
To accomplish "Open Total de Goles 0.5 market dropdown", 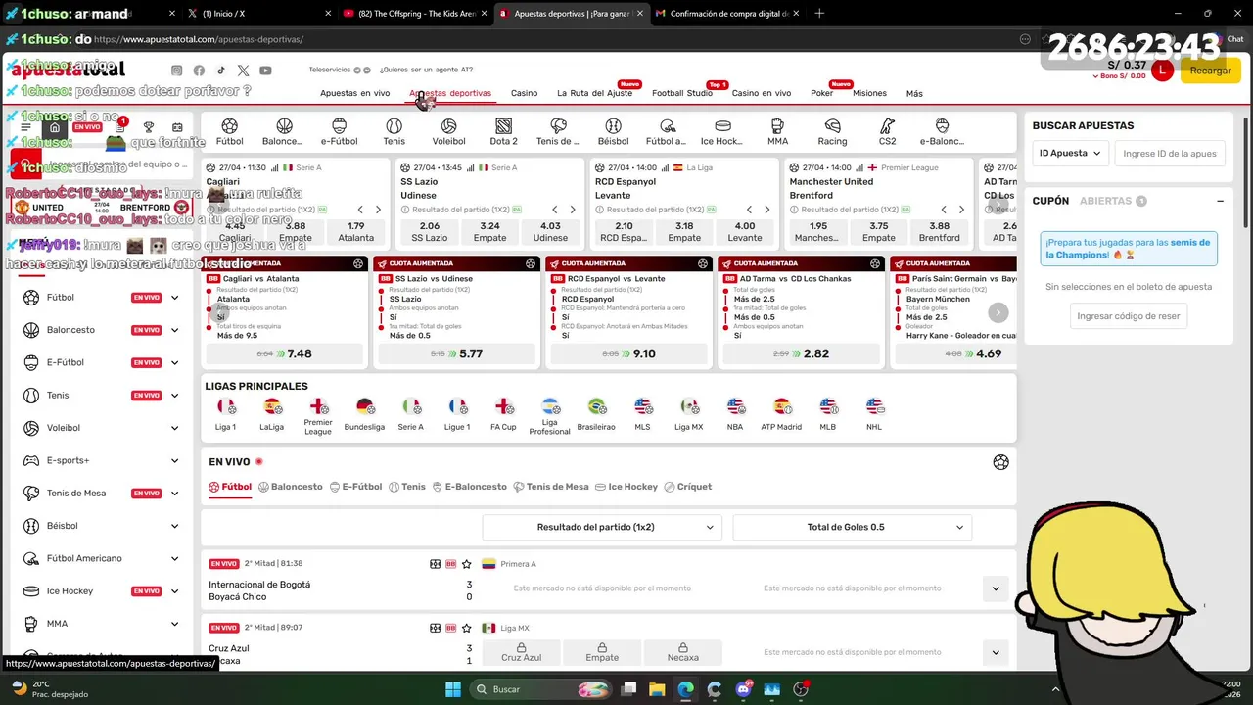I will [x=853, y=527].
